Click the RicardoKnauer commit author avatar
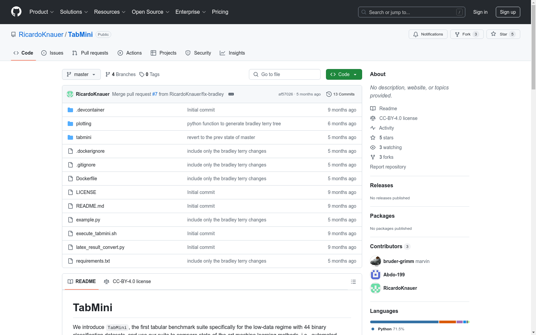 point(70,94)
